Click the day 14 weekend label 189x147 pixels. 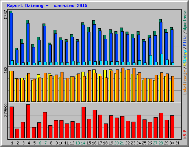83,143
